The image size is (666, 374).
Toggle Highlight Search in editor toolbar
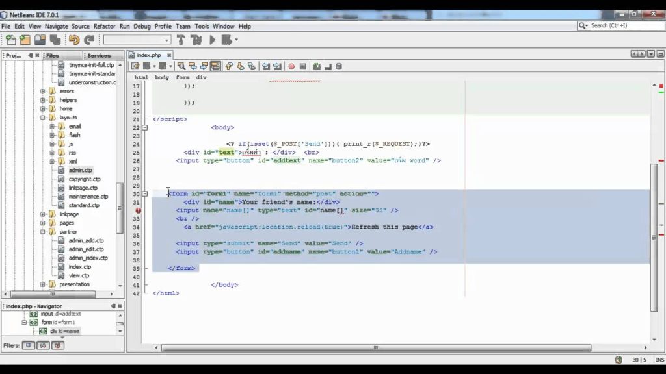215,66
